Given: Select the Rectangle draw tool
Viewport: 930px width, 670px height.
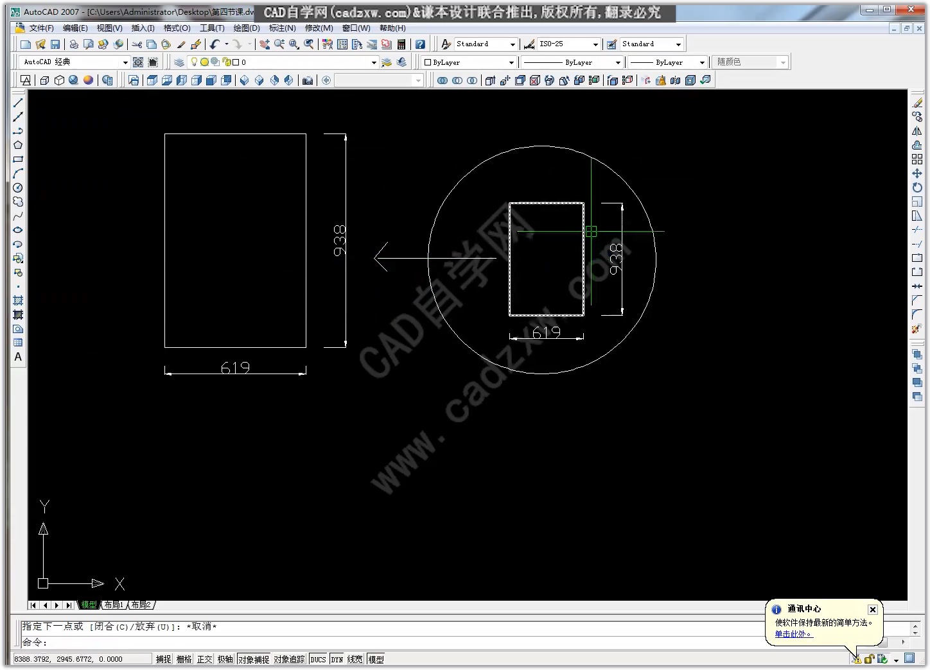Looking at the screenshot, I should tap(18, 159).
